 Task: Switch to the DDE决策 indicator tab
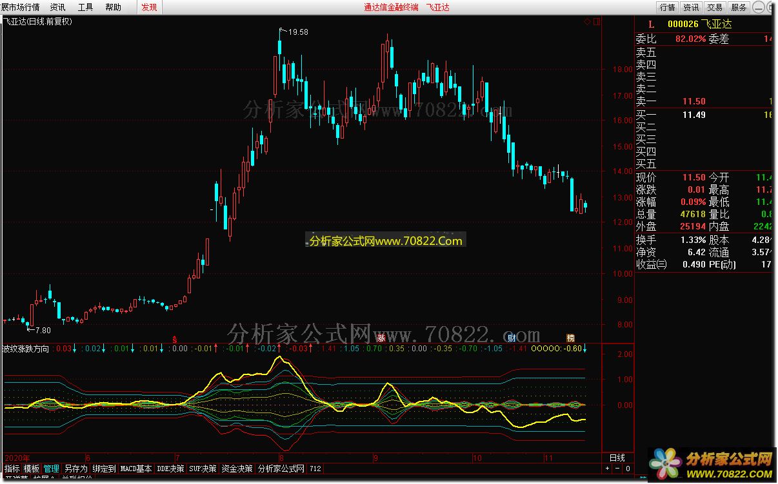(x=170, y=469)
